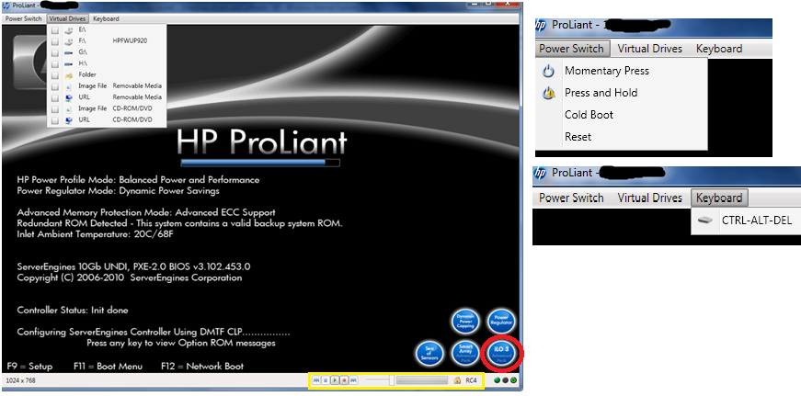Image resolution: width=801 pixels, height=396 pixels.
Task: Click the green ring status LED
Action: pyautogui.click(x=513, y=380)
